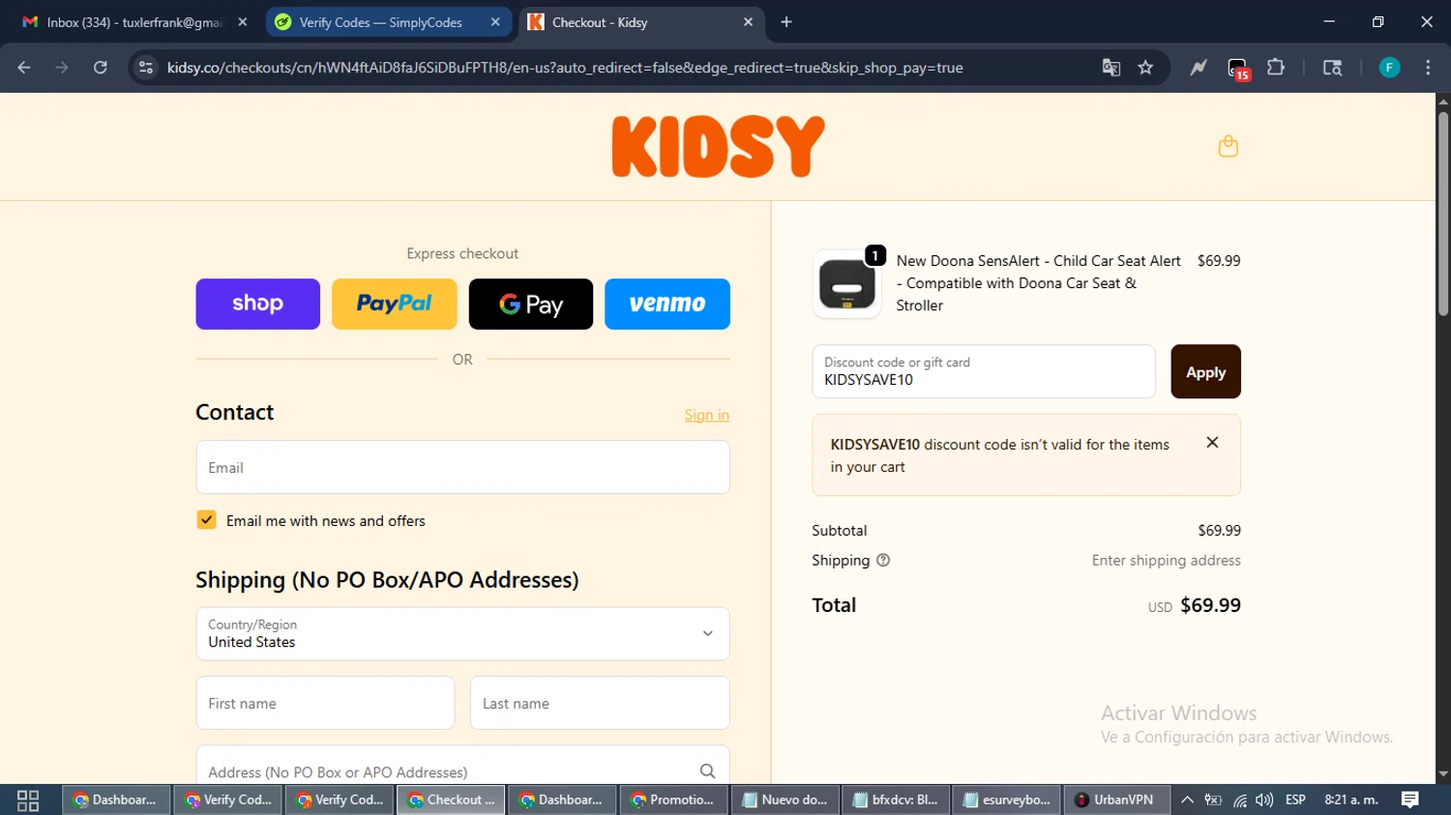Pay with Shop Pay button

(x=257, y=304)
